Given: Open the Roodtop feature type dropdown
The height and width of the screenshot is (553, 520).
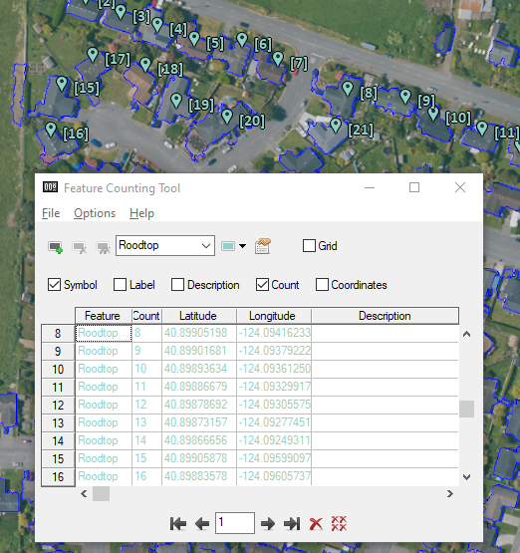Looking at the screenshot, I should [165, 245].
